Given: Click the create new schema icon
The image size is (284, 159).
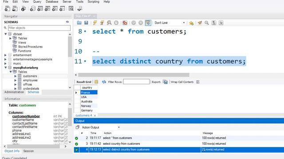Looking at the screenshot, I should pos(32,8).
